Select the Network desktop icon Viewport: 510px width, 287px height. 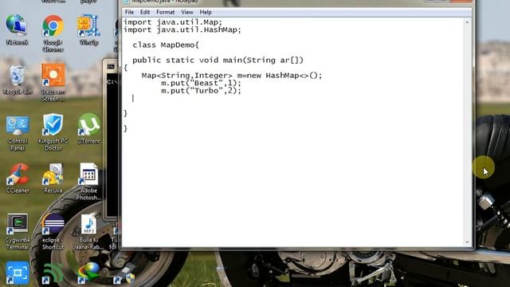17,30
